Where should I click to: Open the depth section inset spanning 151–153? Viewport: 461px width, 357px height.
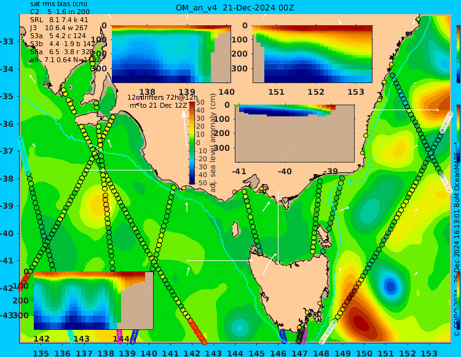point(312,54)
